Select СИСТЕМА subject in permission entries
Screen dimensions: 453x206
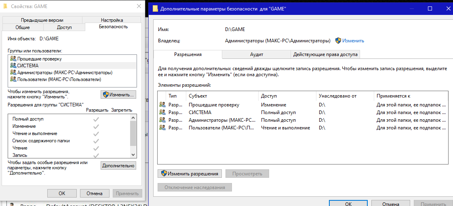pos(200,112)
